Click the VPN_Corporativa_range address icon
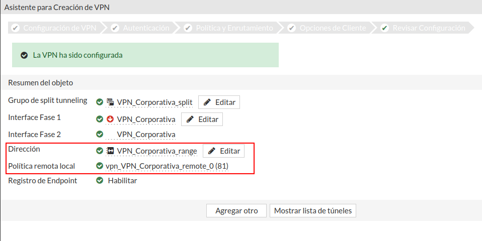The width and height of the screenshot is (482, 241). coord(110,151)
